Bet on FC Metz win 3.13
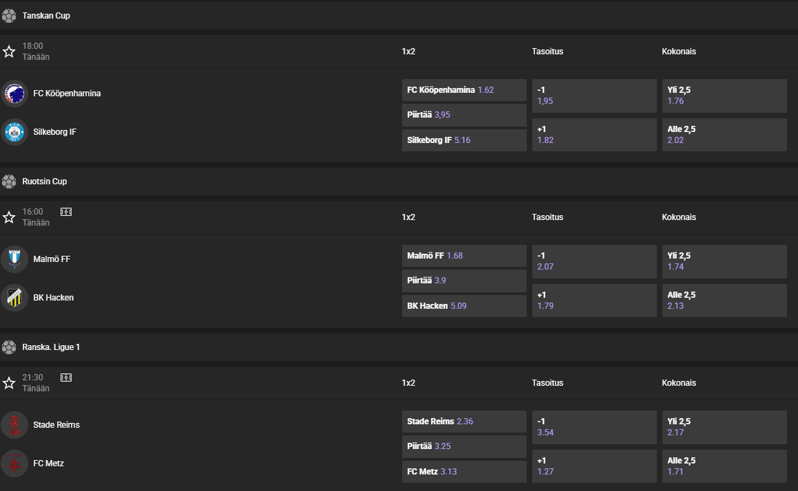Image resolution: width=798 pixels, height=491 pixels. coord(464,472)
